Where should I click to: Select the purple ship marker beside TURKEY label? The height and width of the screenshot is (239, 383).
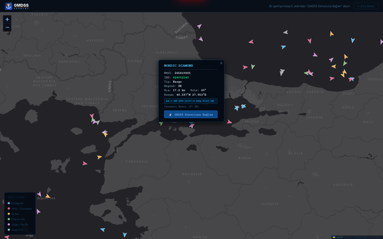[201, 39]
